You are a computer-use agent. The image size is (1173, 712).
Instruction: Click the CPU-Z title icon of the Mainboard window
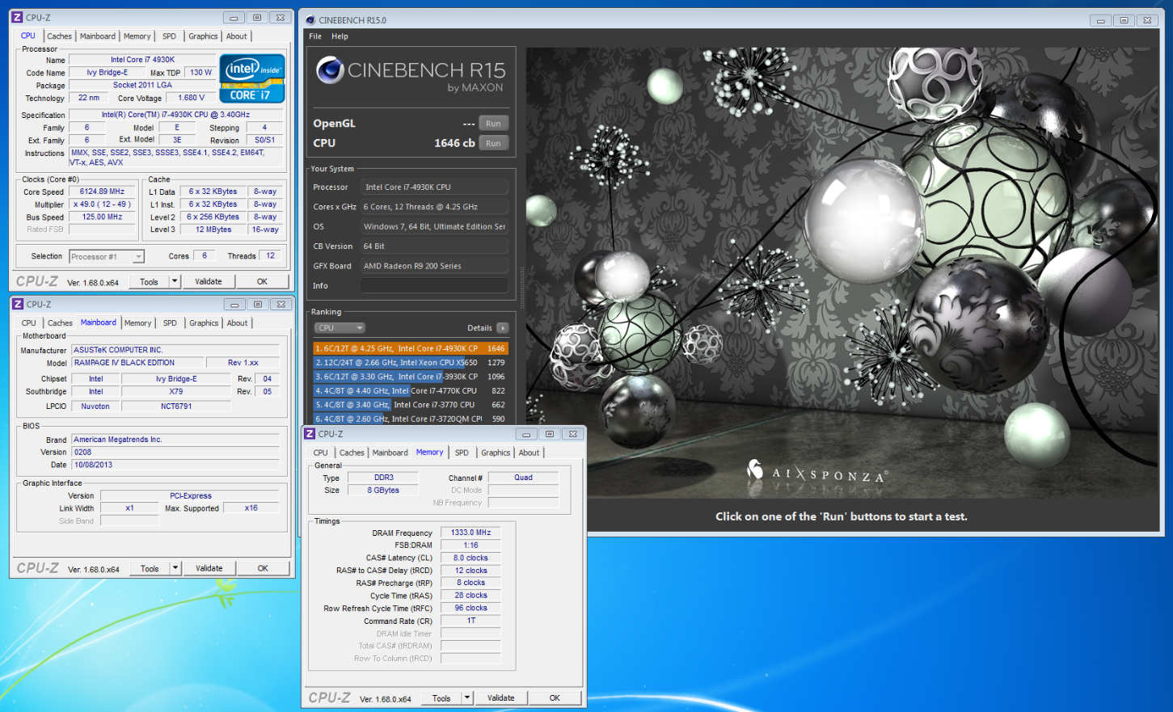pyautogui.click(x=18, y=304)
